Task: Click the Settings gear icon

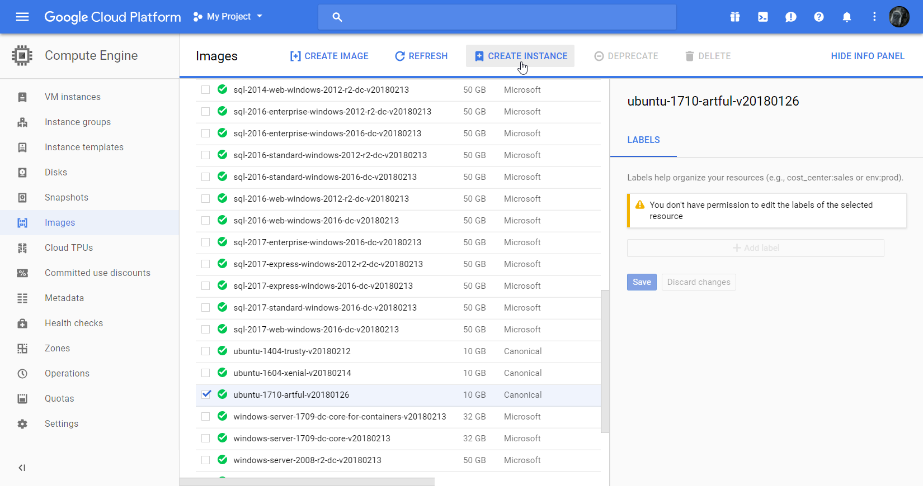Action: (22, 424)
